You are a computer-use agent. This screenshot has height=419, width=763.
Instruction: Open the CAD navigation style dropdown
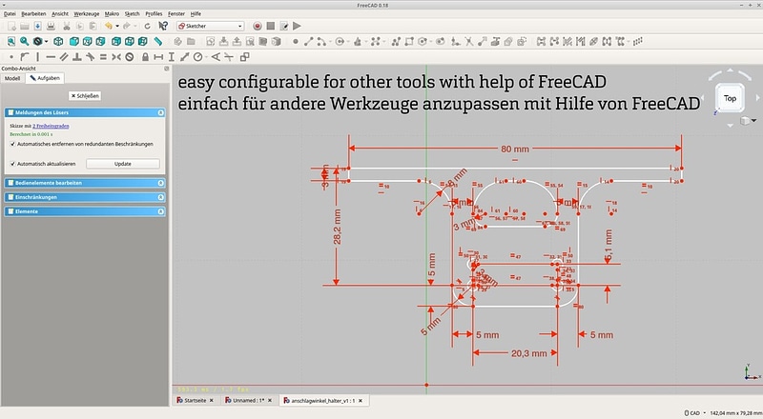pos(694,413)
